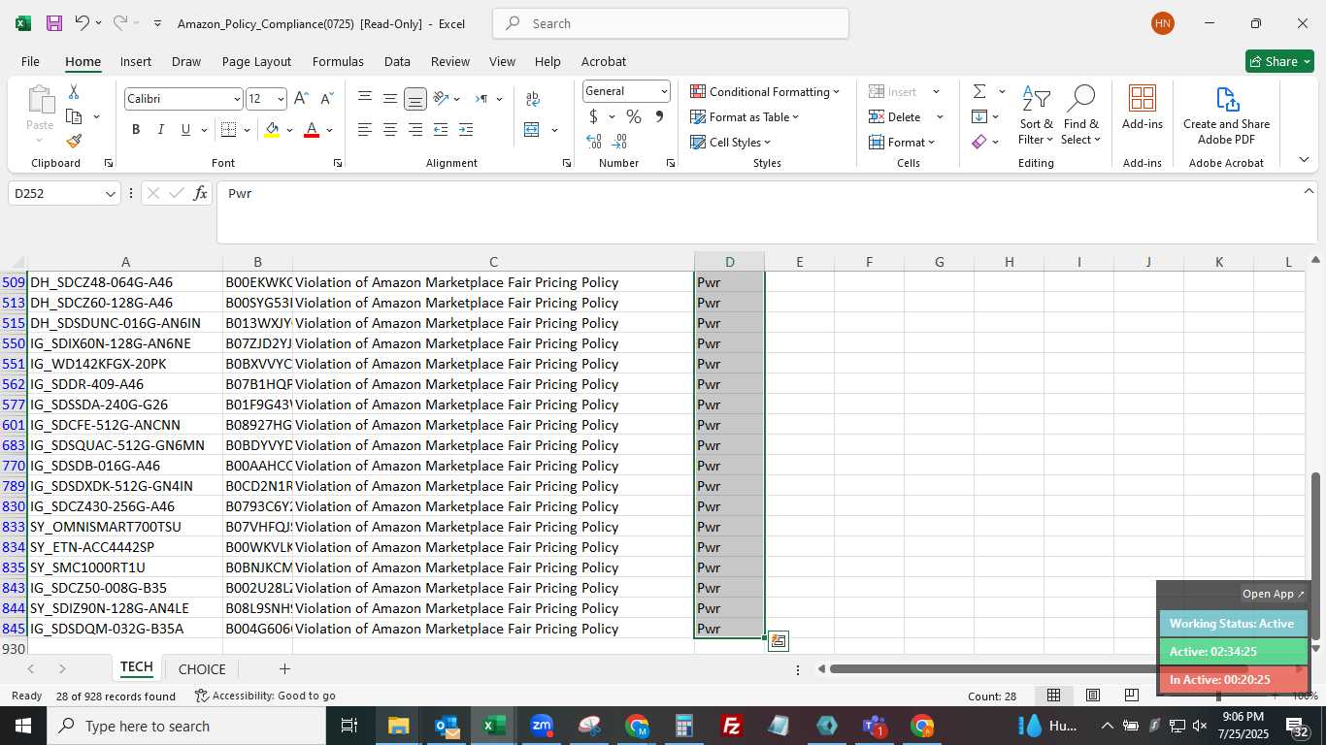1326x745 pixels.
Task: Switch to the Data ribbon tab
Action: pyautogui.click(x=397, y=61)
